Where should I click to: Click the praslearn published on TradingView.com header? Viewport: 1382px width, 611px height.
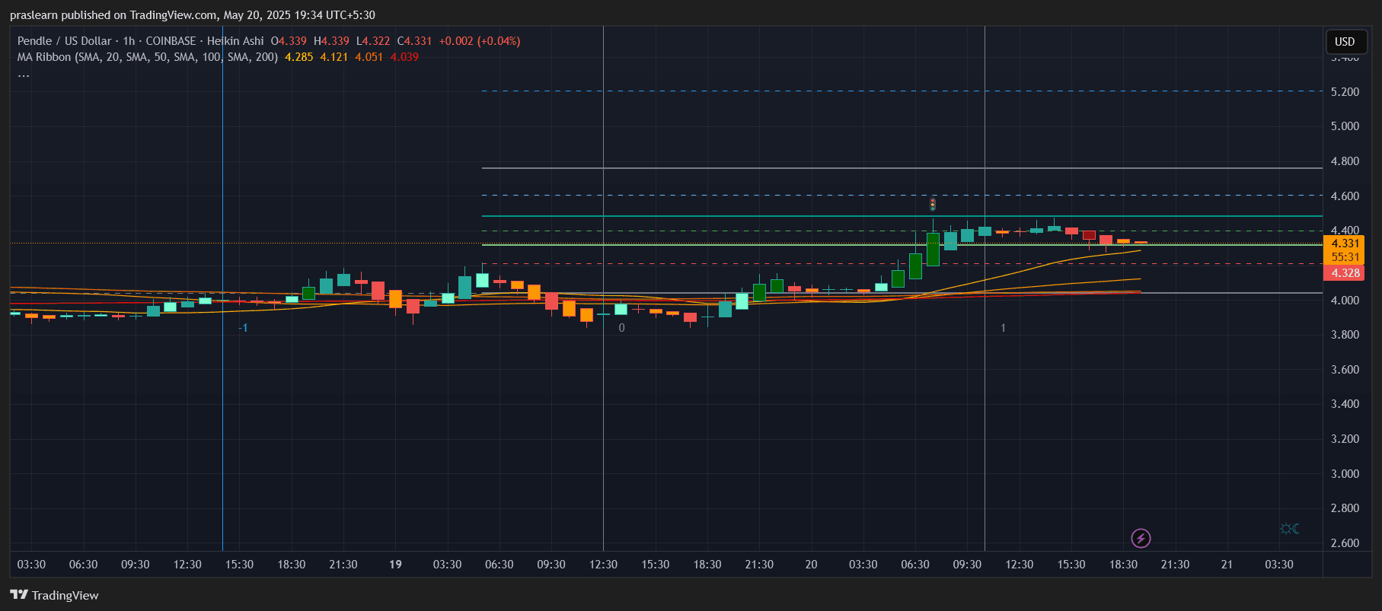192,15
